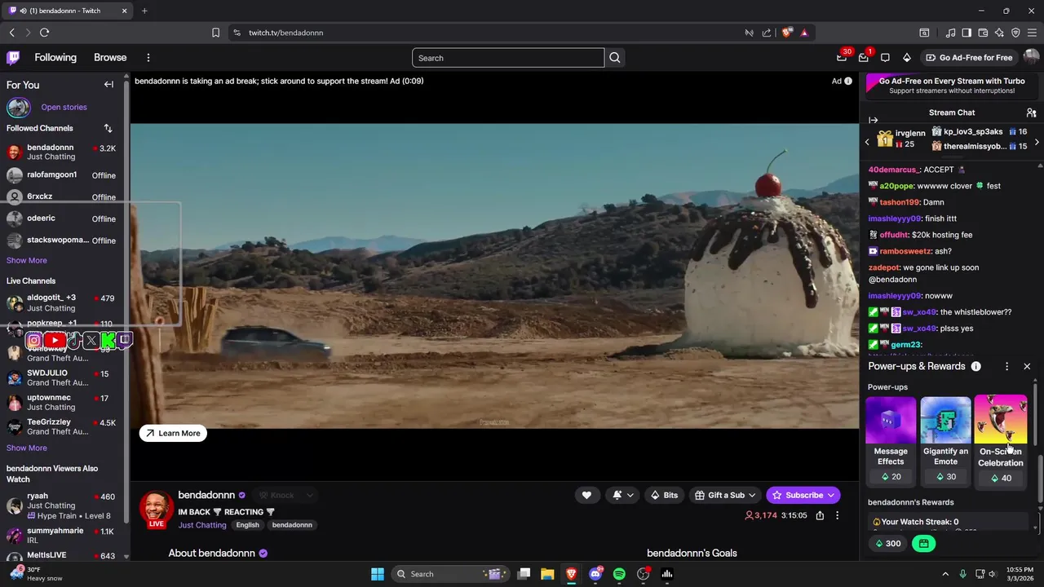Show more followed channels

point(27,260)
